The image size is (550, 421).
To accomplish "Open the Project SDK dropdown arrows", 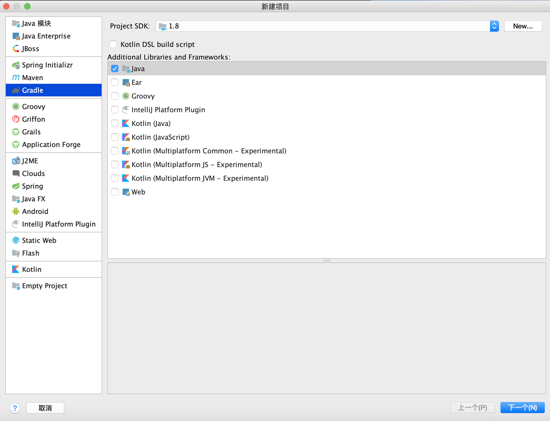I will 494,26.
